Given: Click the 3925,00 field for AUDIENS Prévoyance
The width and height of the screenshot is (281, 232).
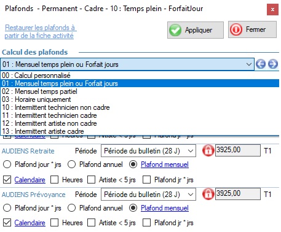Looking at the screenshot, I should click(x=238, y=194).
